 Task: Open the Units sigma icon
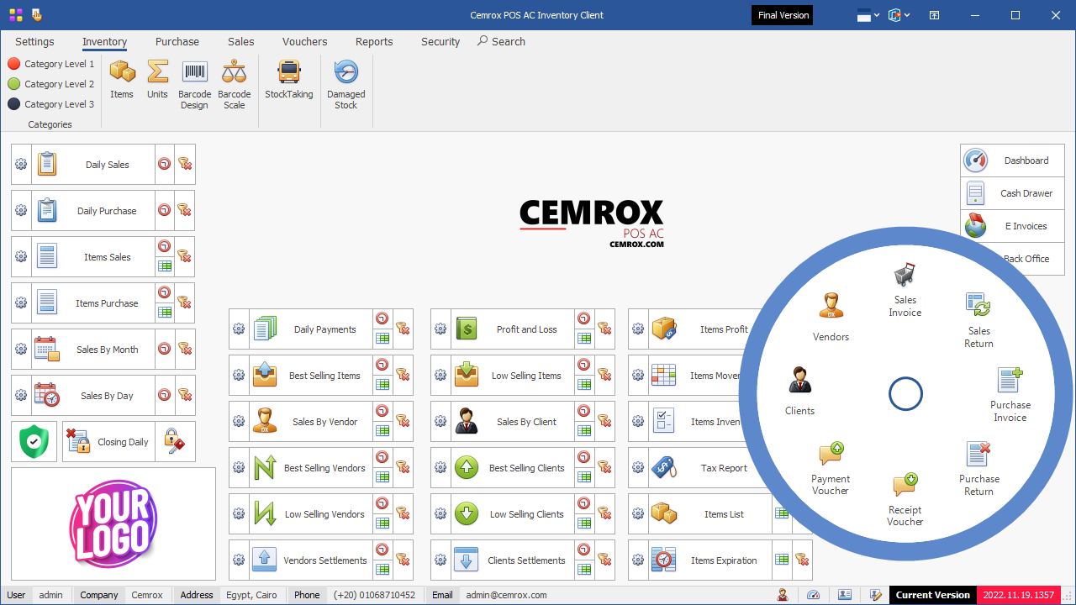(x=157, y=80)
